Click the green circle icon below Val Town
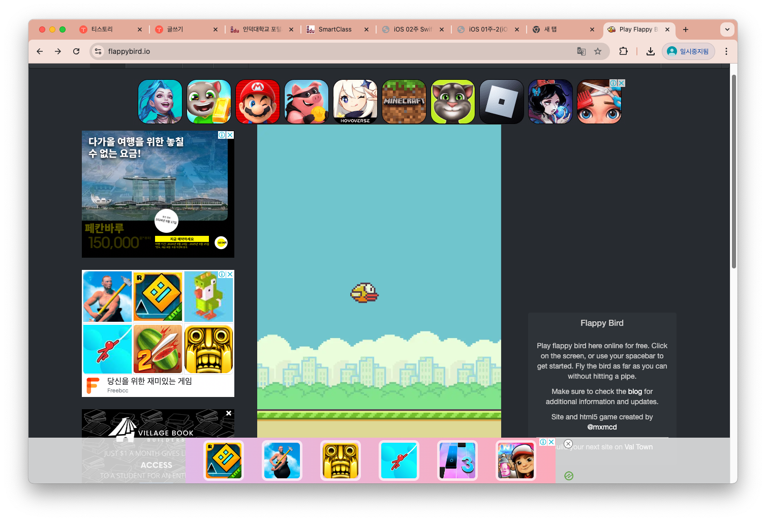Screen dimensions: 766x521 tap(569, 476)
